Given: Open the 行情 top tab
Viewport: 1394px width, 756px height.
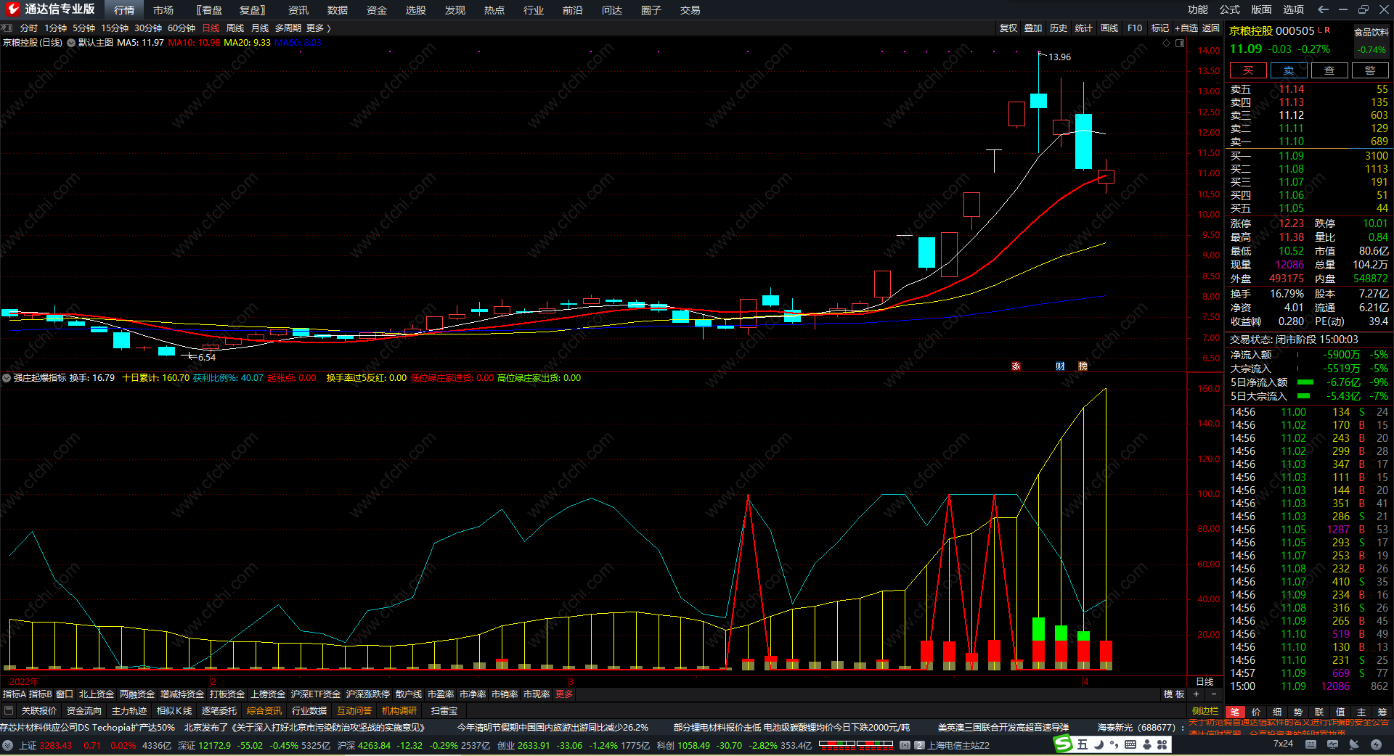Looking at the screenshot, I should pyautogui.click(x=124, y=10).
